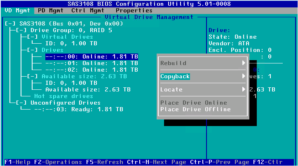Select drive --:--:01 Online 1.81 TB

(x=92, y=63)
